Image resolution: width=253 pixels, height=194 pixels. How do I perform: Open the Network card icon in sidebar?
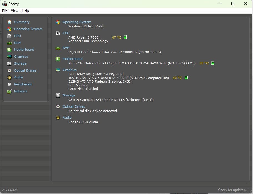pyautogui.click(x=9, y=91)
